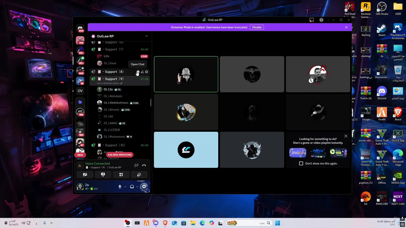Open server with 186 badge

click(80, 112)
